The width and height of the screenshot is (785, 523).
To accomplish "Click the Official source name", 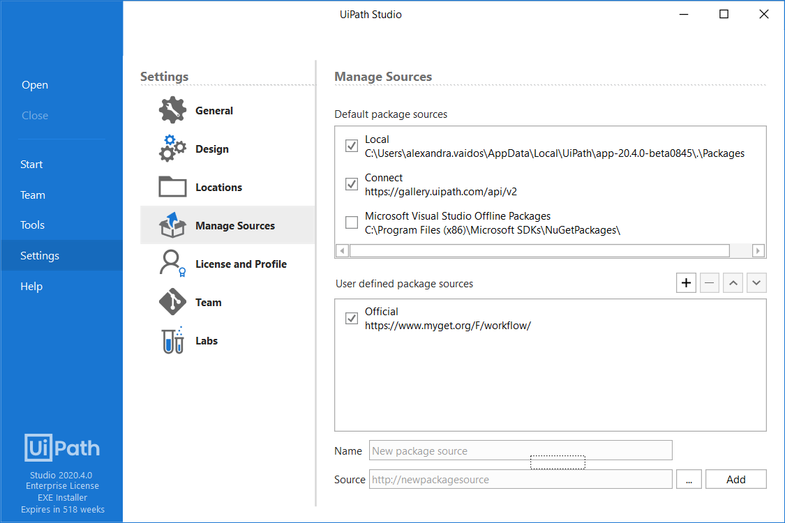I will (381, 311).
